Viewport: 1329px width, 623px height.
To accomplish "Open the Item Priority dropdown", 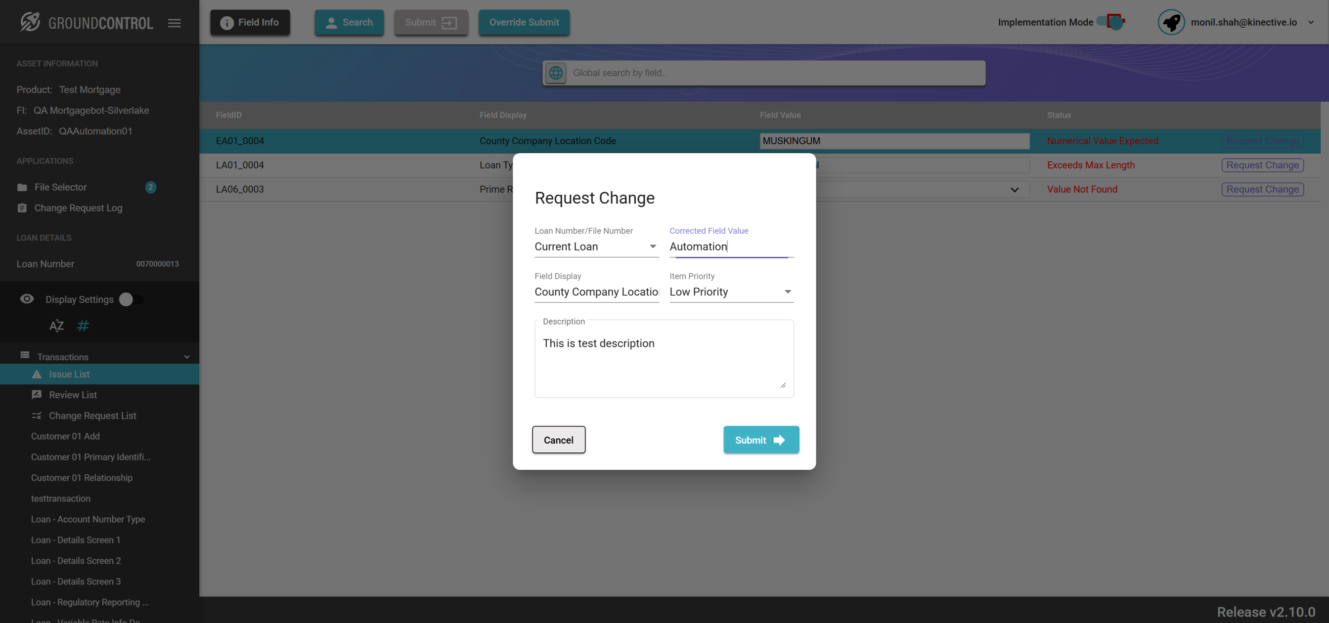I will (731, 292).
